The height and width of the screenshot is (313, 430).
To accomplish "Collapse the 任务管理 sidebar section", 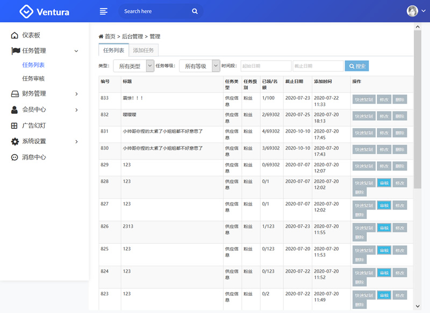I will [x=76, y=51].
